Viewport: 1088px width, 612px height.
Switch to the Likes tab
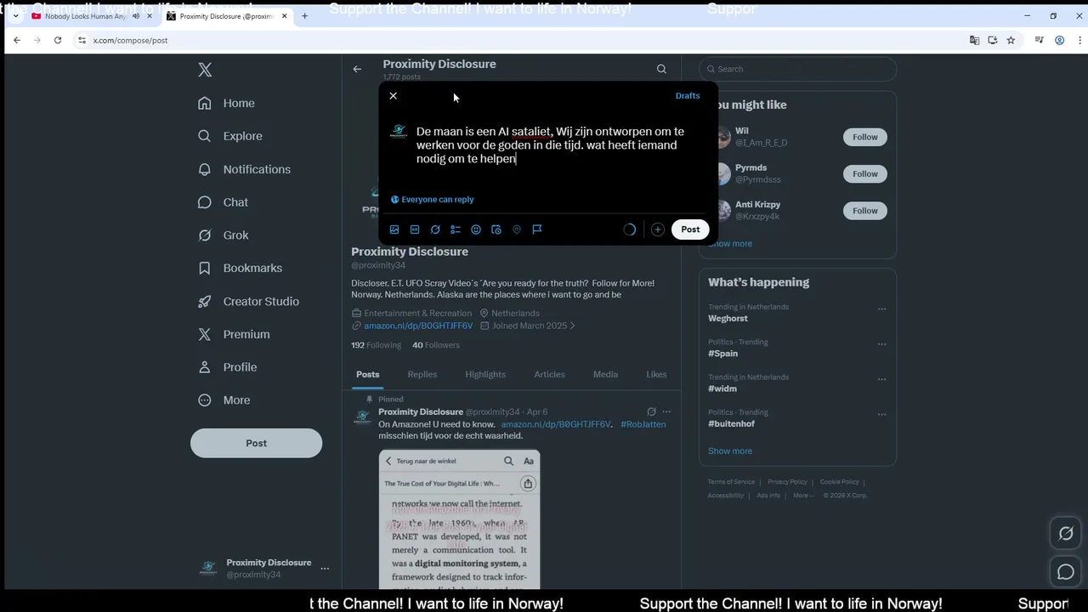pyautogui.click(x=656, y=375)
